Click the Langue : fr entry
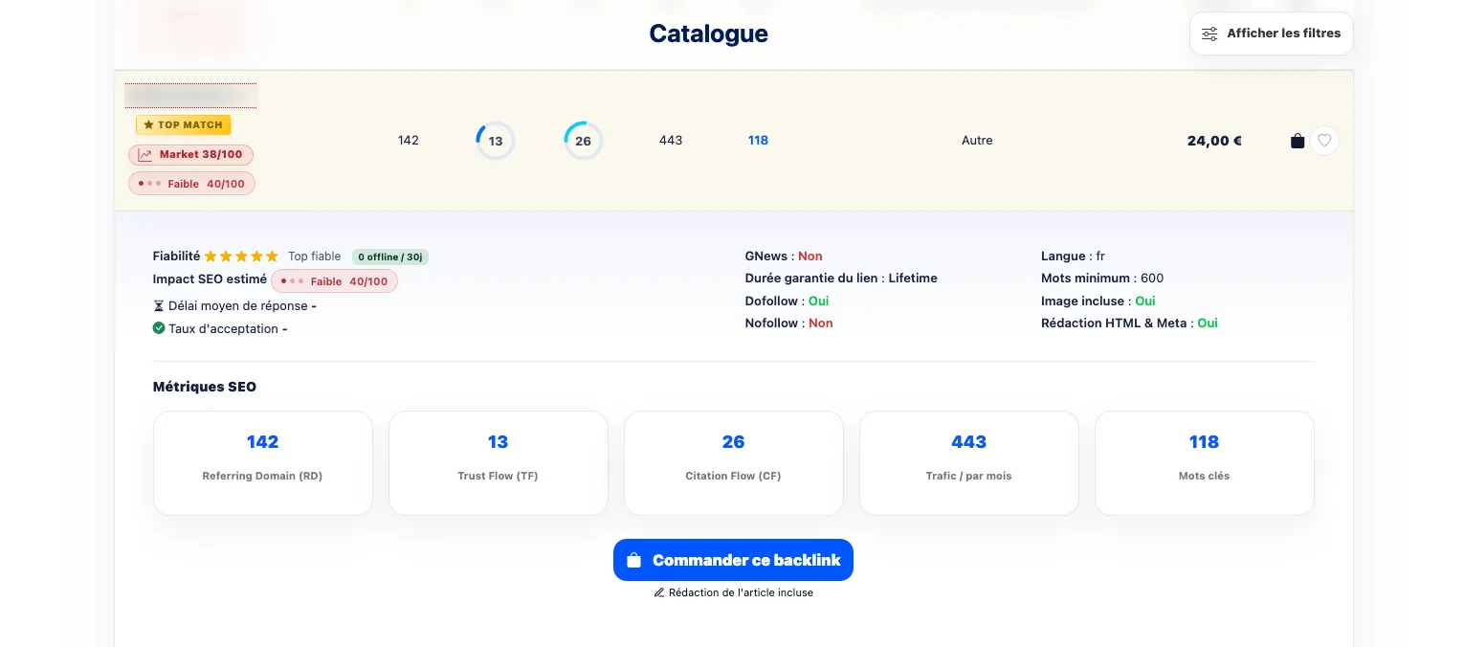 1073,257
